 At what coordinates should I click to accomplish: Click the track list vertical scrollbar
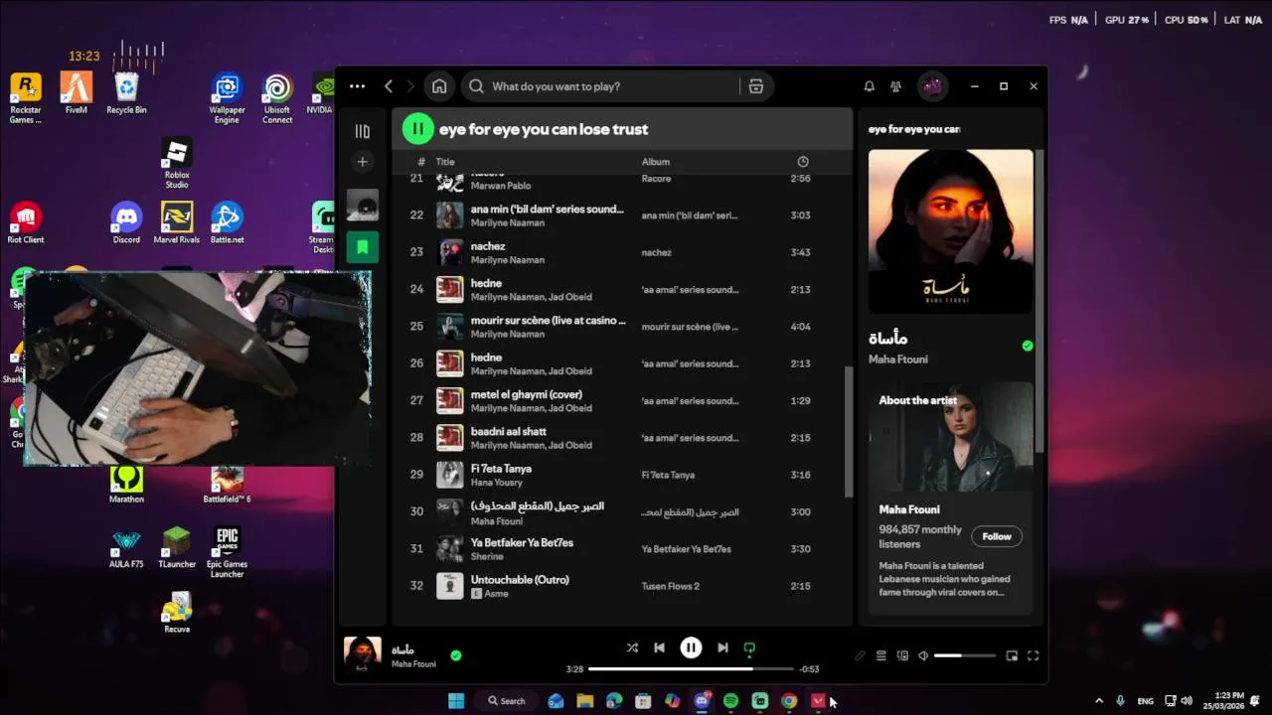click(849, 432)
